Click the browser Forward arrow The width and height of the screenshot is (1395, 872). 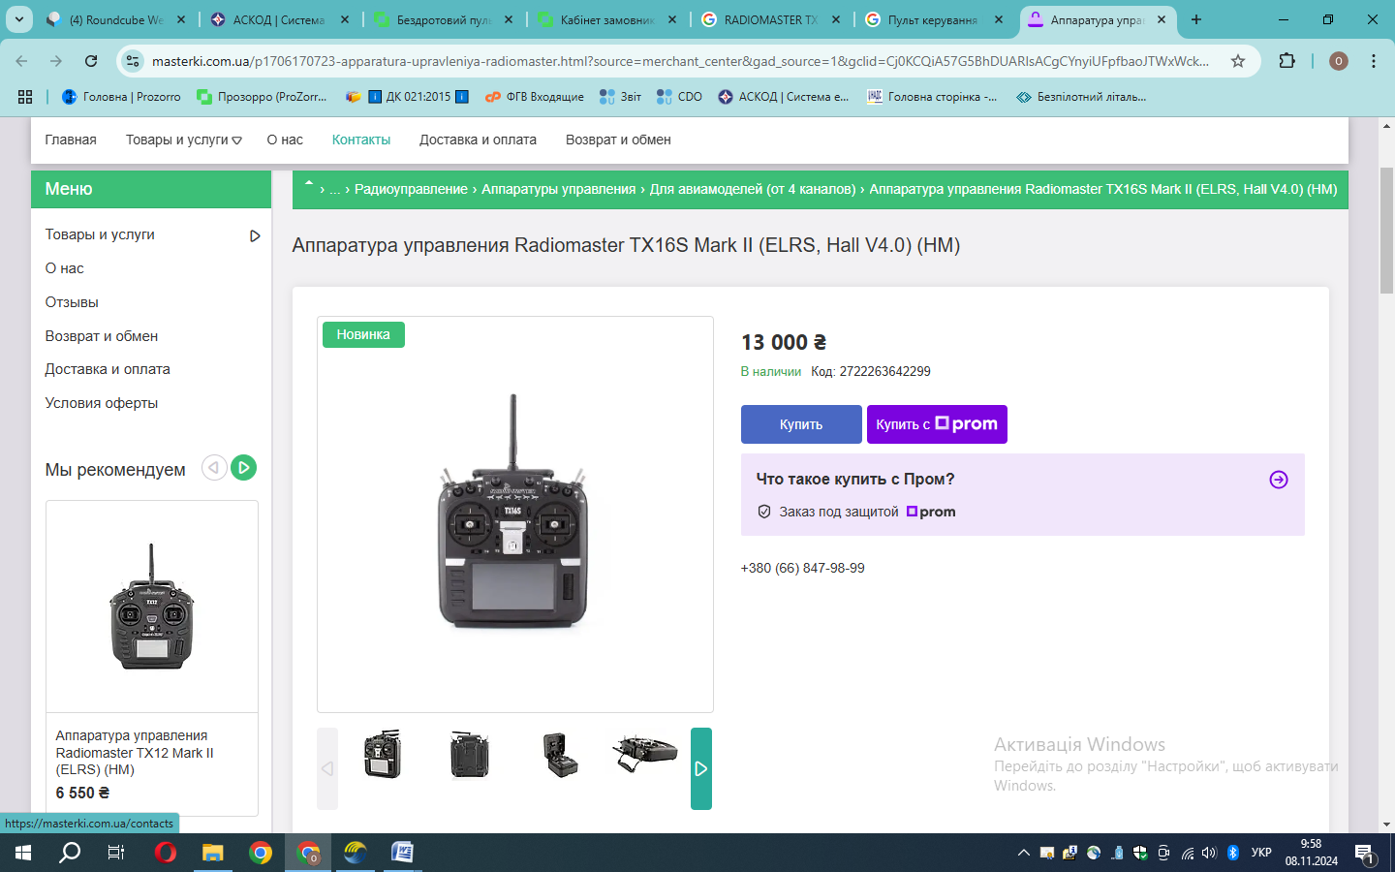tap(56, 61)
